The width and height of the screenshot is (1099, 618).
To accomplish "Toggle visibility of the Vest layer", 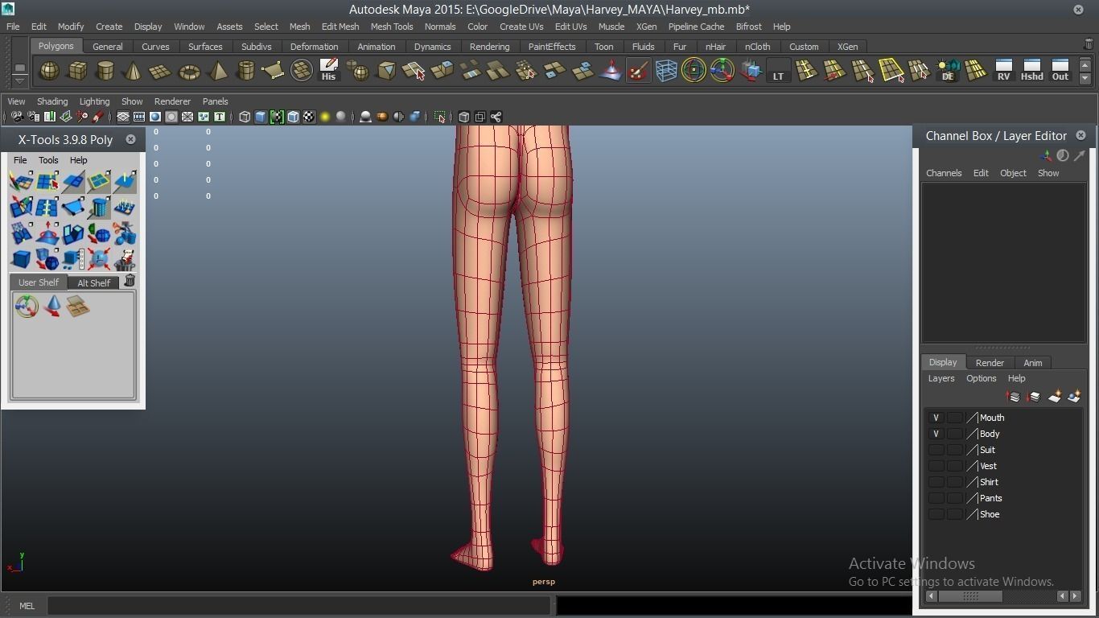I will (x=936, y=466).
